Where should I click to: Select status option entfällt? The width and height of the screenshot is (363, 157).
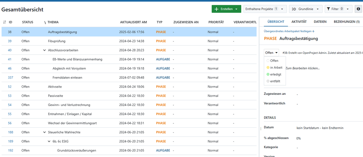(275, 81)
